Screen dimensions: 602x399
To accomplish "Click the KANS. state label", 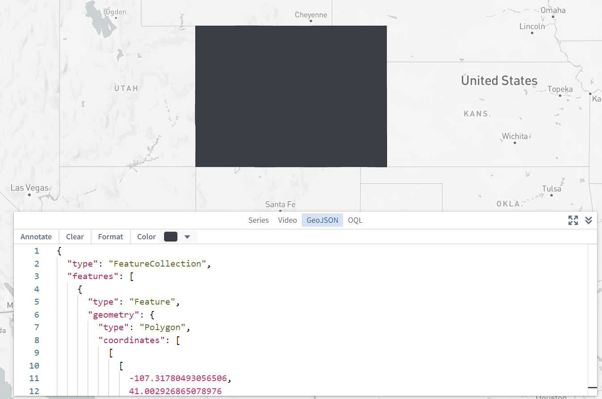I will tap(478, 114).
